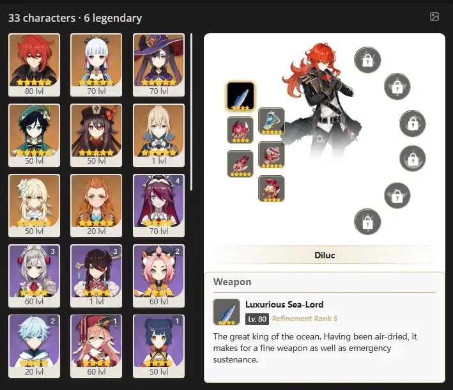The height and width of the screenshot is (390, 453).
Task: Select the red feather artifact icon
Action: [240, 164]
